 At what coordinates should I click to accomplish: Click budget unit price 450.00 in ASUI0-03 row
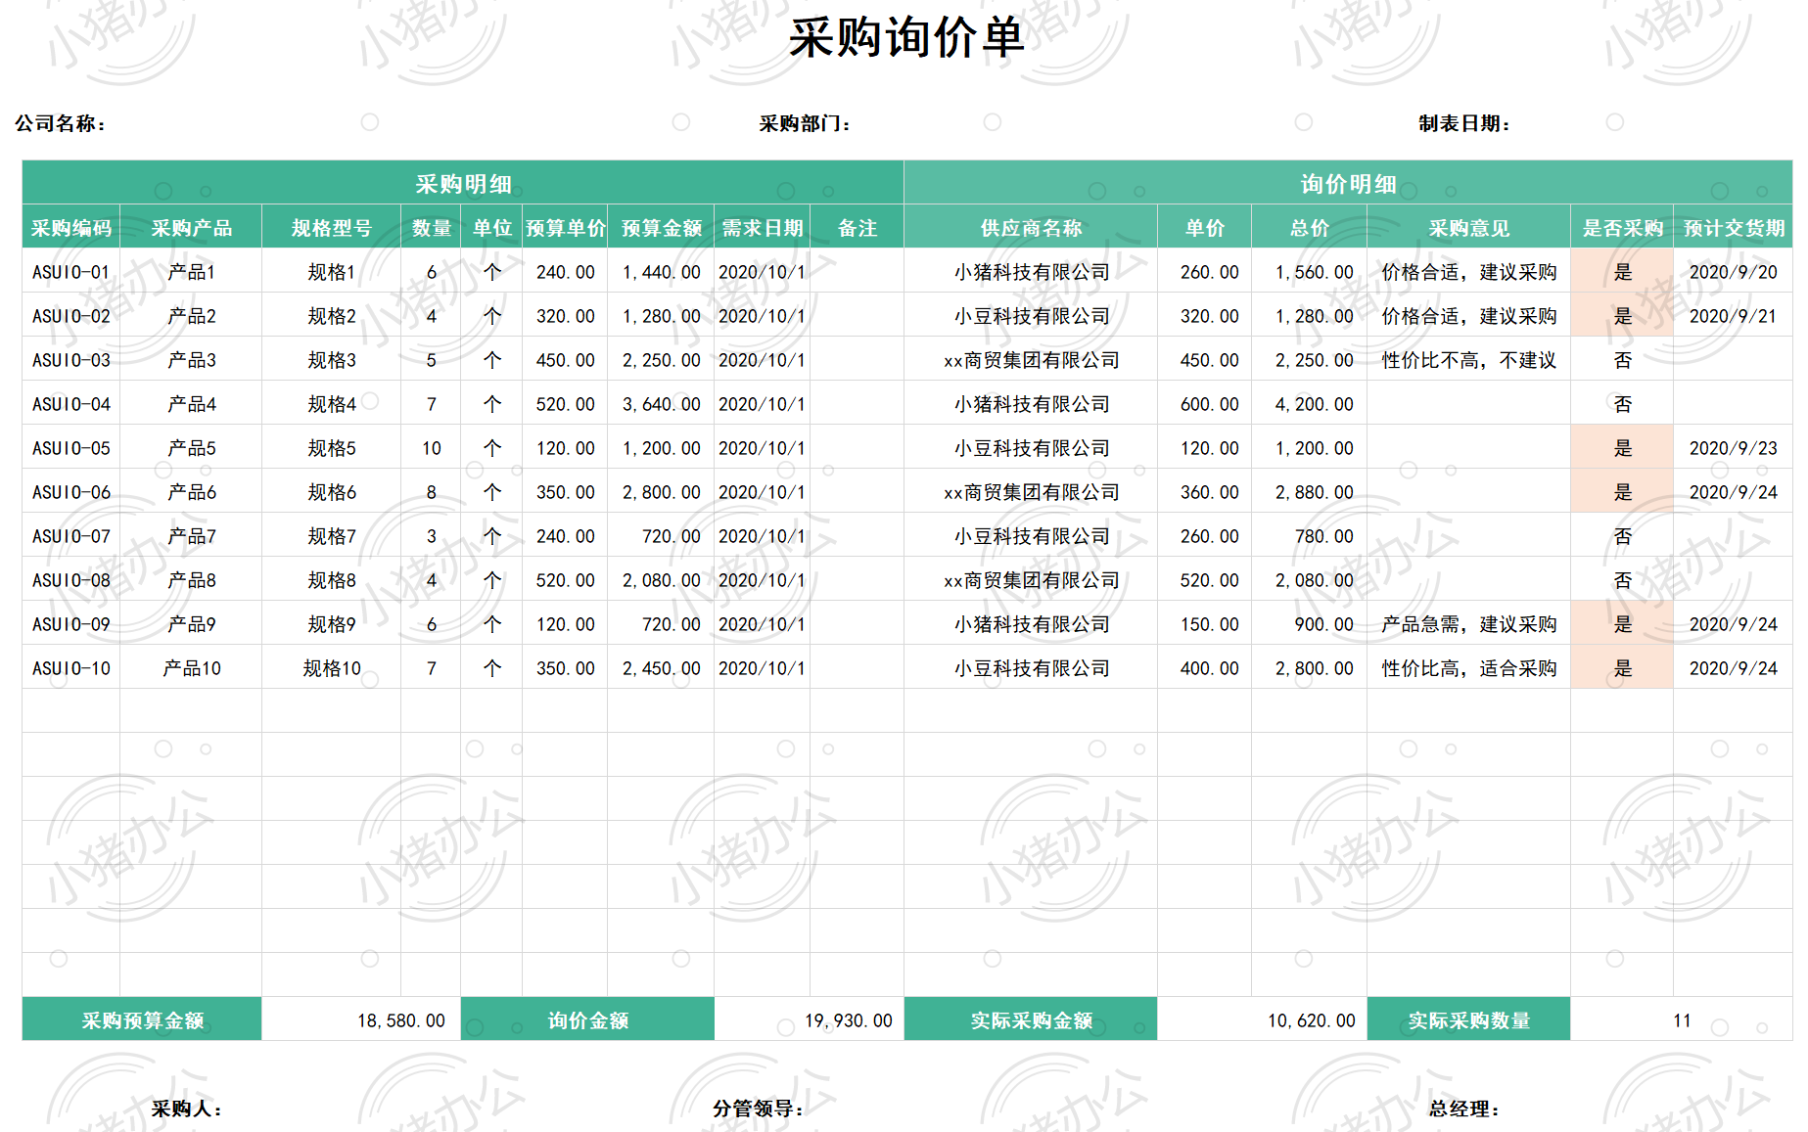click(x=566, y=360)
